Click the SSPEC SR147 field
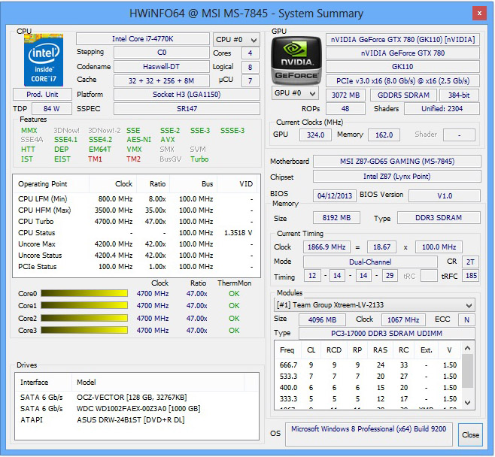The height and width of the screenshot is (457, 495). (187, 108)
